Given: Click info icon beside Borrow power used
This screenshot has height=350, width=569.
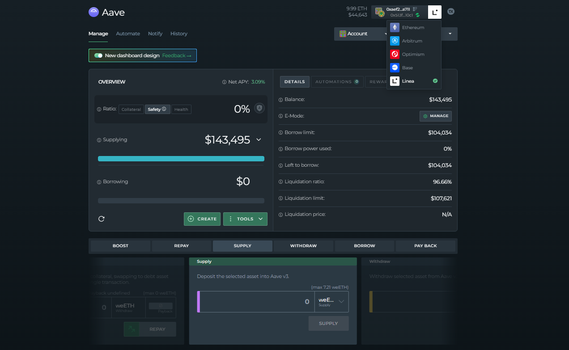Looking at the screenshot, I should tap(281, 149).
